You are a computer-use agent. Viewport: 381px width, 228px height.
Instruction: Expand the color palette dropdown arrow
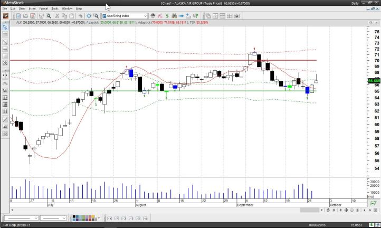(99, 218)
